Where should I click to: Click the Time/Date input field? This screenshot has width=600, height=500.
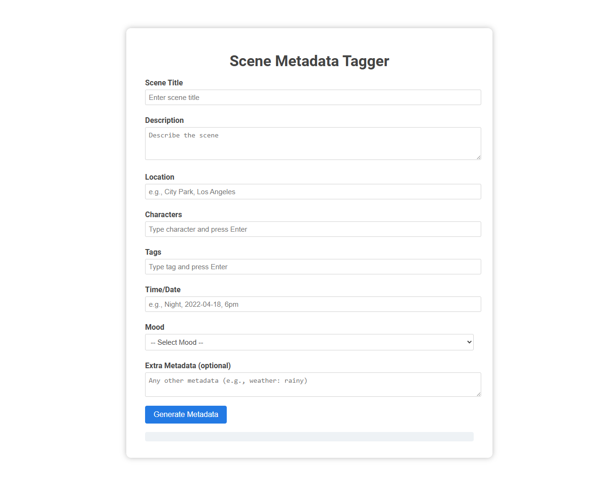[x=313, y=304]
